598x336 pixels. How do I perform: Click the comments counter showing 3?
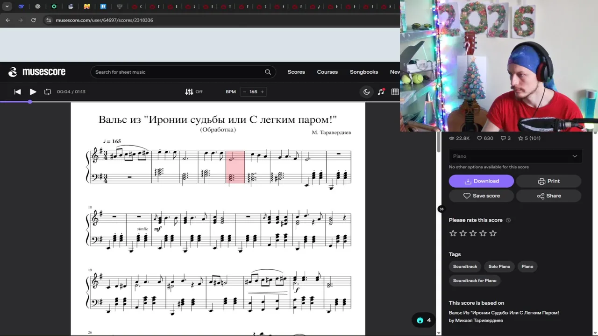click(x=505, y=138)
